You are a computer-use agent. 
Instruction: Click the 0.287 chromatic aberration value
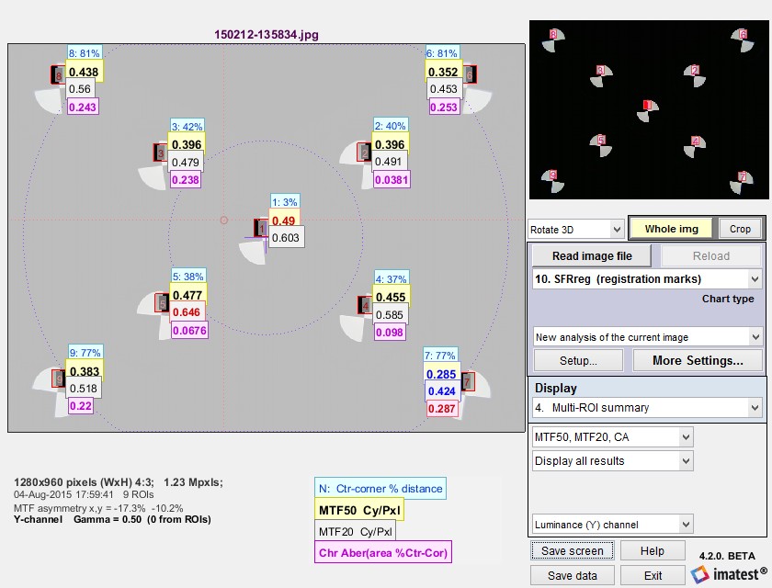(x=442, y=409)
